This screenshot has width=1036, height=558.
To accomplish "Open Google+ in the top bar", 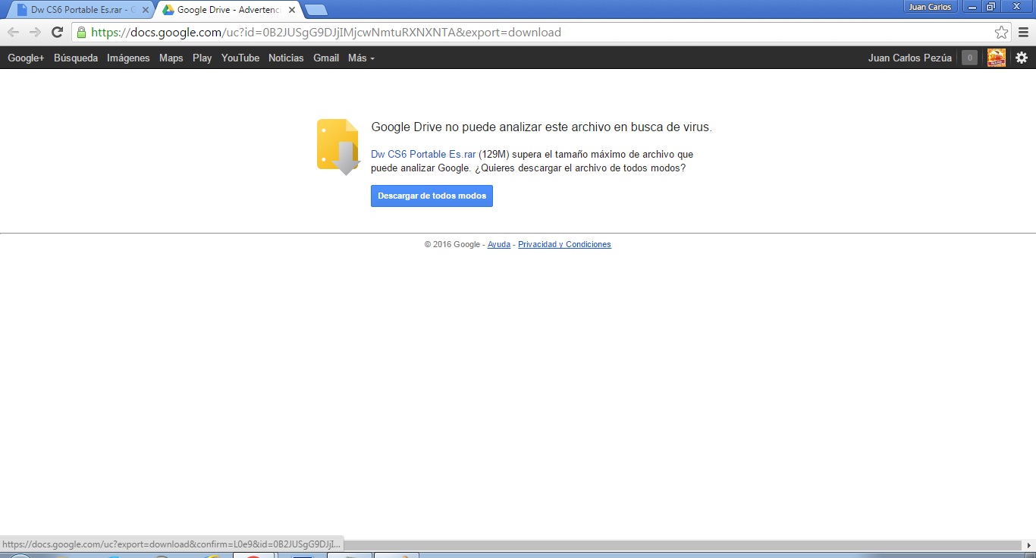I will [26, 58].
